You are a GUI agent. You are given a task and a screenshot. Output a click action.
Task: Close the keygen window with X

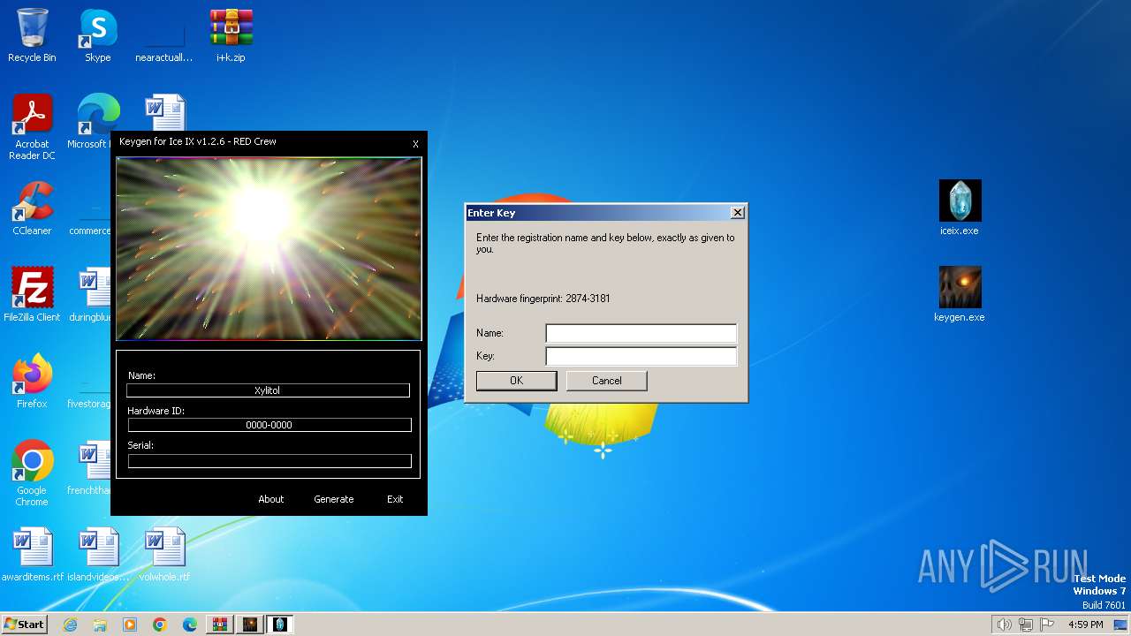(415, 144)
